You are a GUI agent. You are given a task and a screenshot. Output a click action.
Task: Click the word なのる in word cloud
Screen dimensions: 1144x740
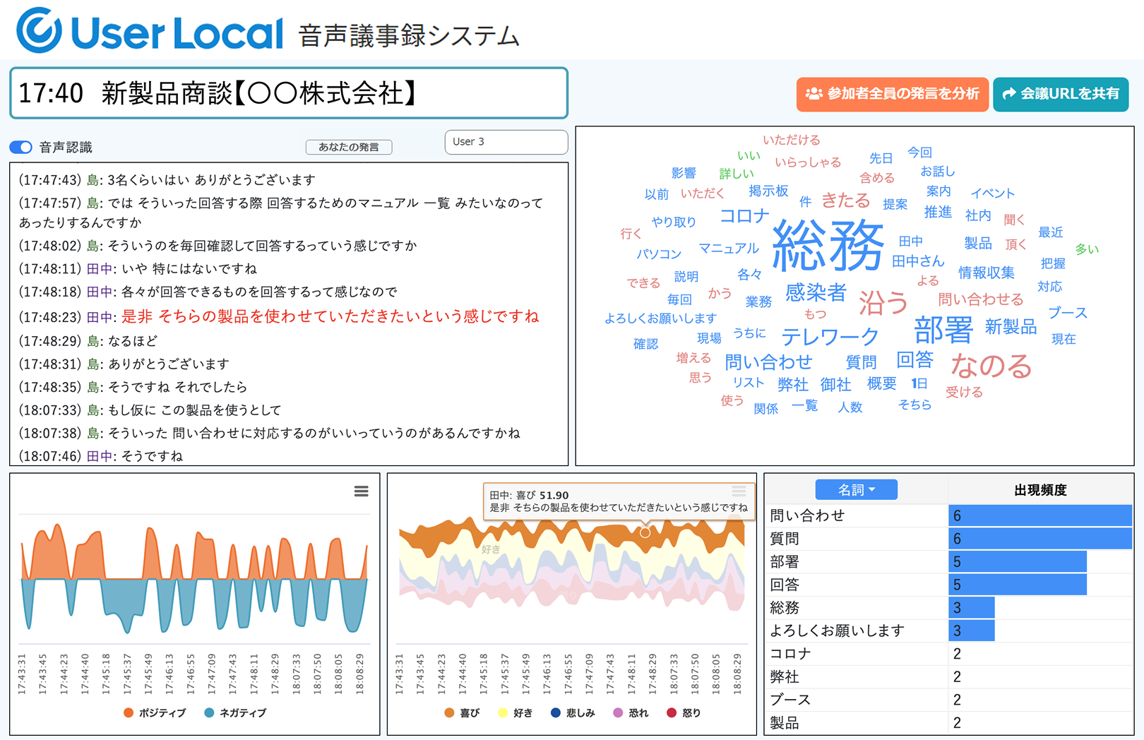tap(991, 366)
